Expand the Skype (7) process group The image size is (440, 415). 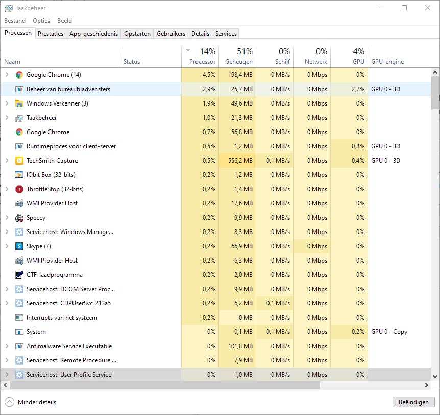7,246
